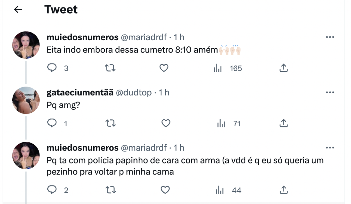Reply to the 'Eita indo embora' tweet
The height and width of the screenshot is (204, 351).
tap(52, 68)
